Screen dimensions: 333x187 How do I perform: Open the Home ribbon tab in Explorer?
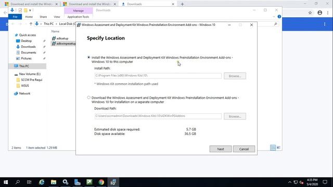coord(29,17)
